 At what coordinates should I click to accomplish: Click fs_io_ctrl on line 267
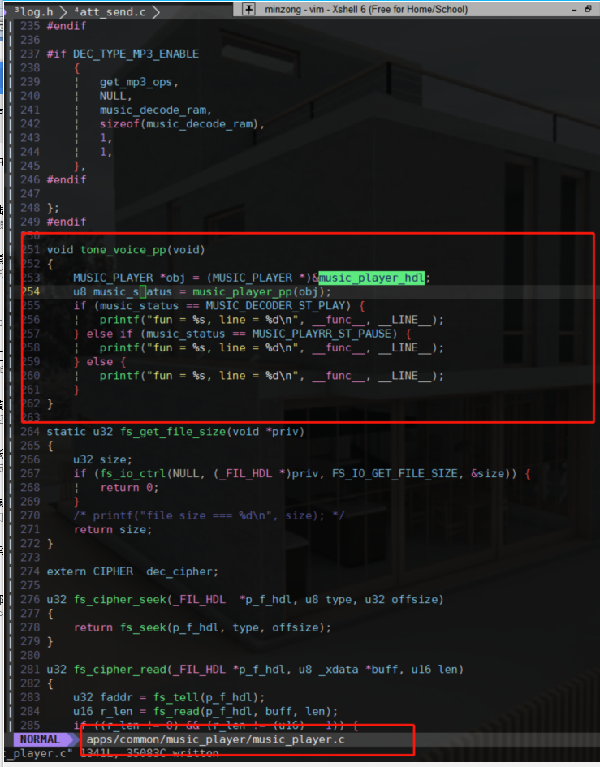tap(132, 473)
